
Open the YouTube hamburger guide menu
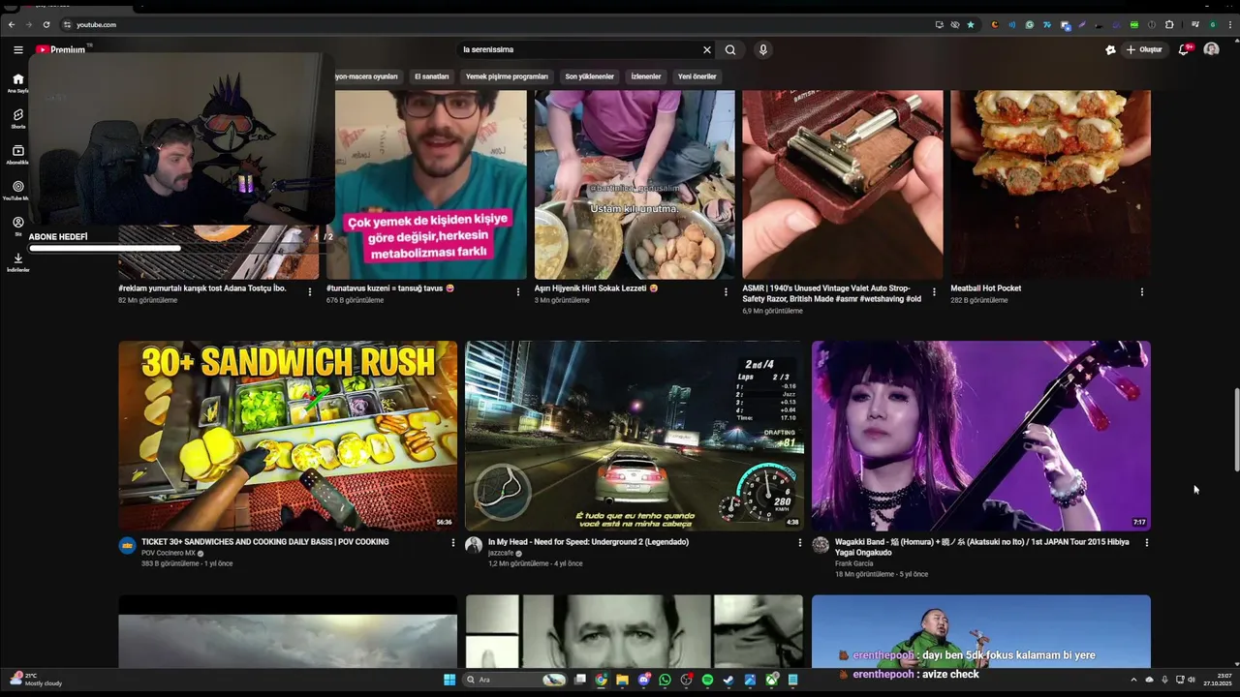click(x=17, y=49)
